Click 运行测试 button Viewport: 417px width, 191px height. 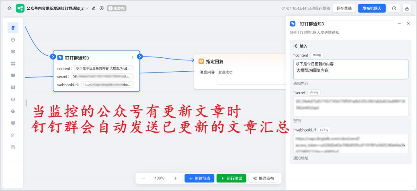[x=231, y=178]
